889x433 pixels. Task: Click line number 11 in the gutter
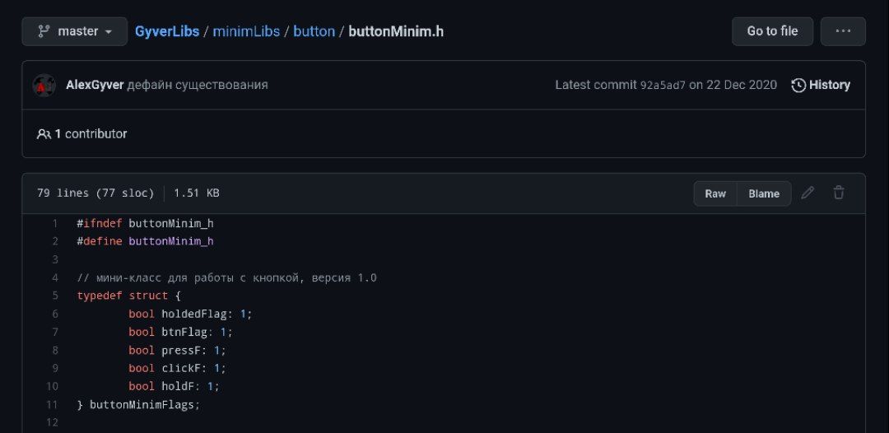pos(52,404)
